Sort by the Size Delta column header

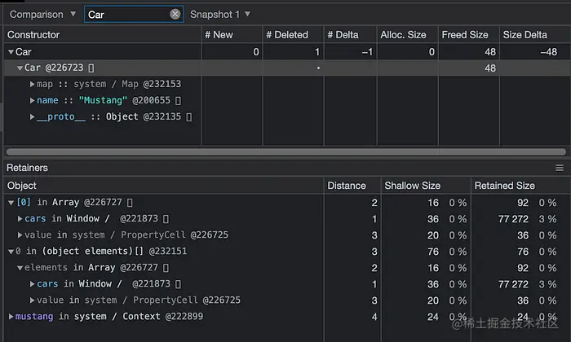pyautogui.click(x=525, y=35)
